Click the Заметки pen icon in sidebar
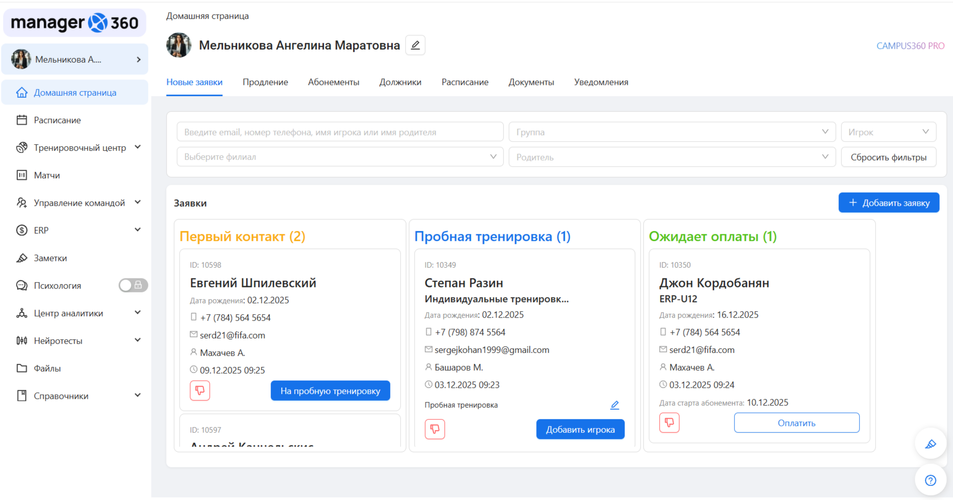 [x=22, y=258]
